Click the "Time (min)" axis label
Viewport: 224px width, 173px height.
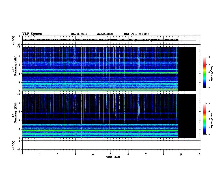tap(113, 157)
